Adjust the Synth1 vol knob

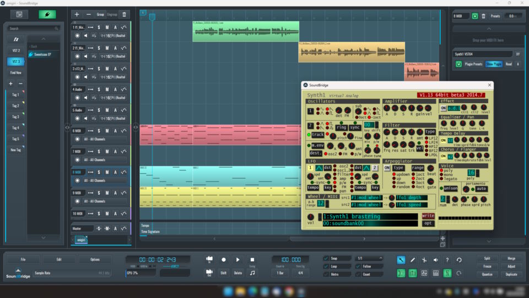click(x=310, y=217)
